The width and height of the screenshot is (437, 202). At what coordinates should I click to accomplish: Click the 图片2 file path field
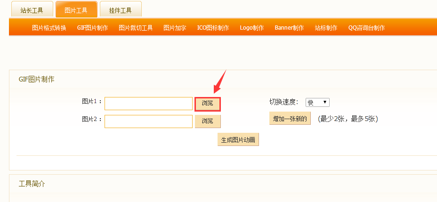148,121
